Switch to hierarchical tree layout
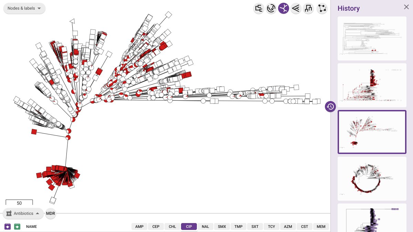413x232 pixels. coord(308,8)
